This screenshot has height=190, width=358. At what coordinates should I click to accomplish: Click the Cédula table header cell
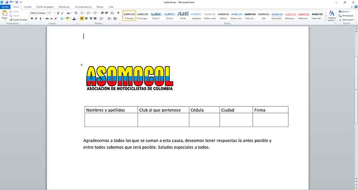tap(205, 110)
